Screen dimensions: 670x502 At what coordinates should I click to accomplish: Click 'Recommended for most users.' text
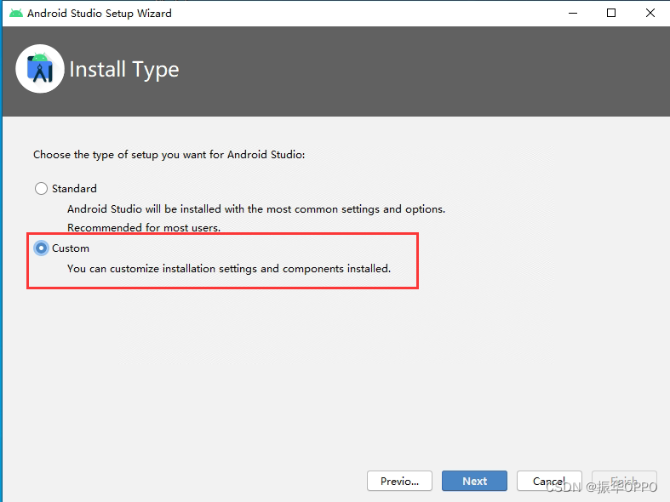pos(144,228)
